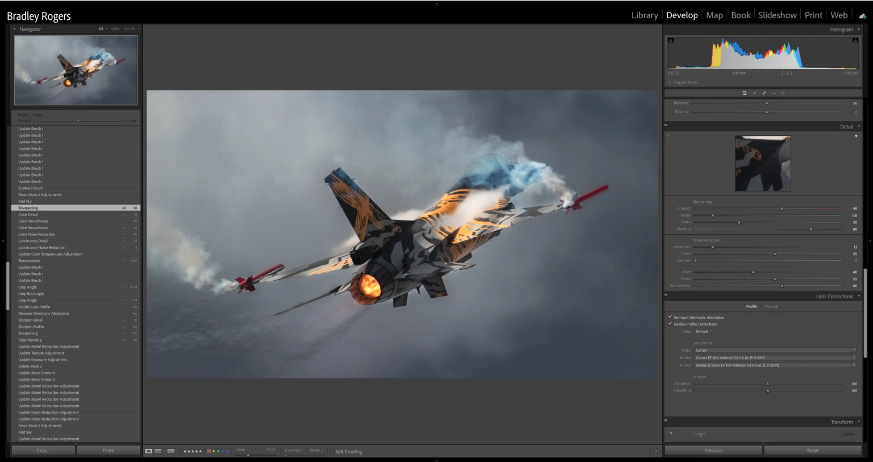Open the Print module
Image resolution: width=873 pixels, height=462 pixels.
813,15
